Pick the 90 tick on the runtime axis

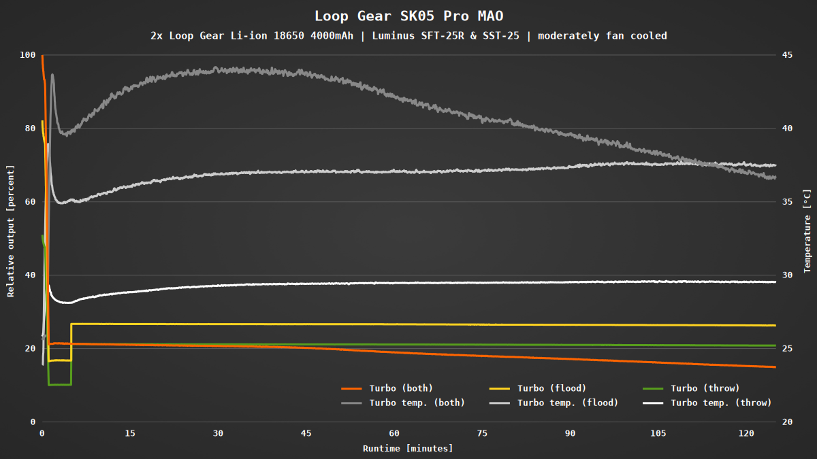coord(570,434)
